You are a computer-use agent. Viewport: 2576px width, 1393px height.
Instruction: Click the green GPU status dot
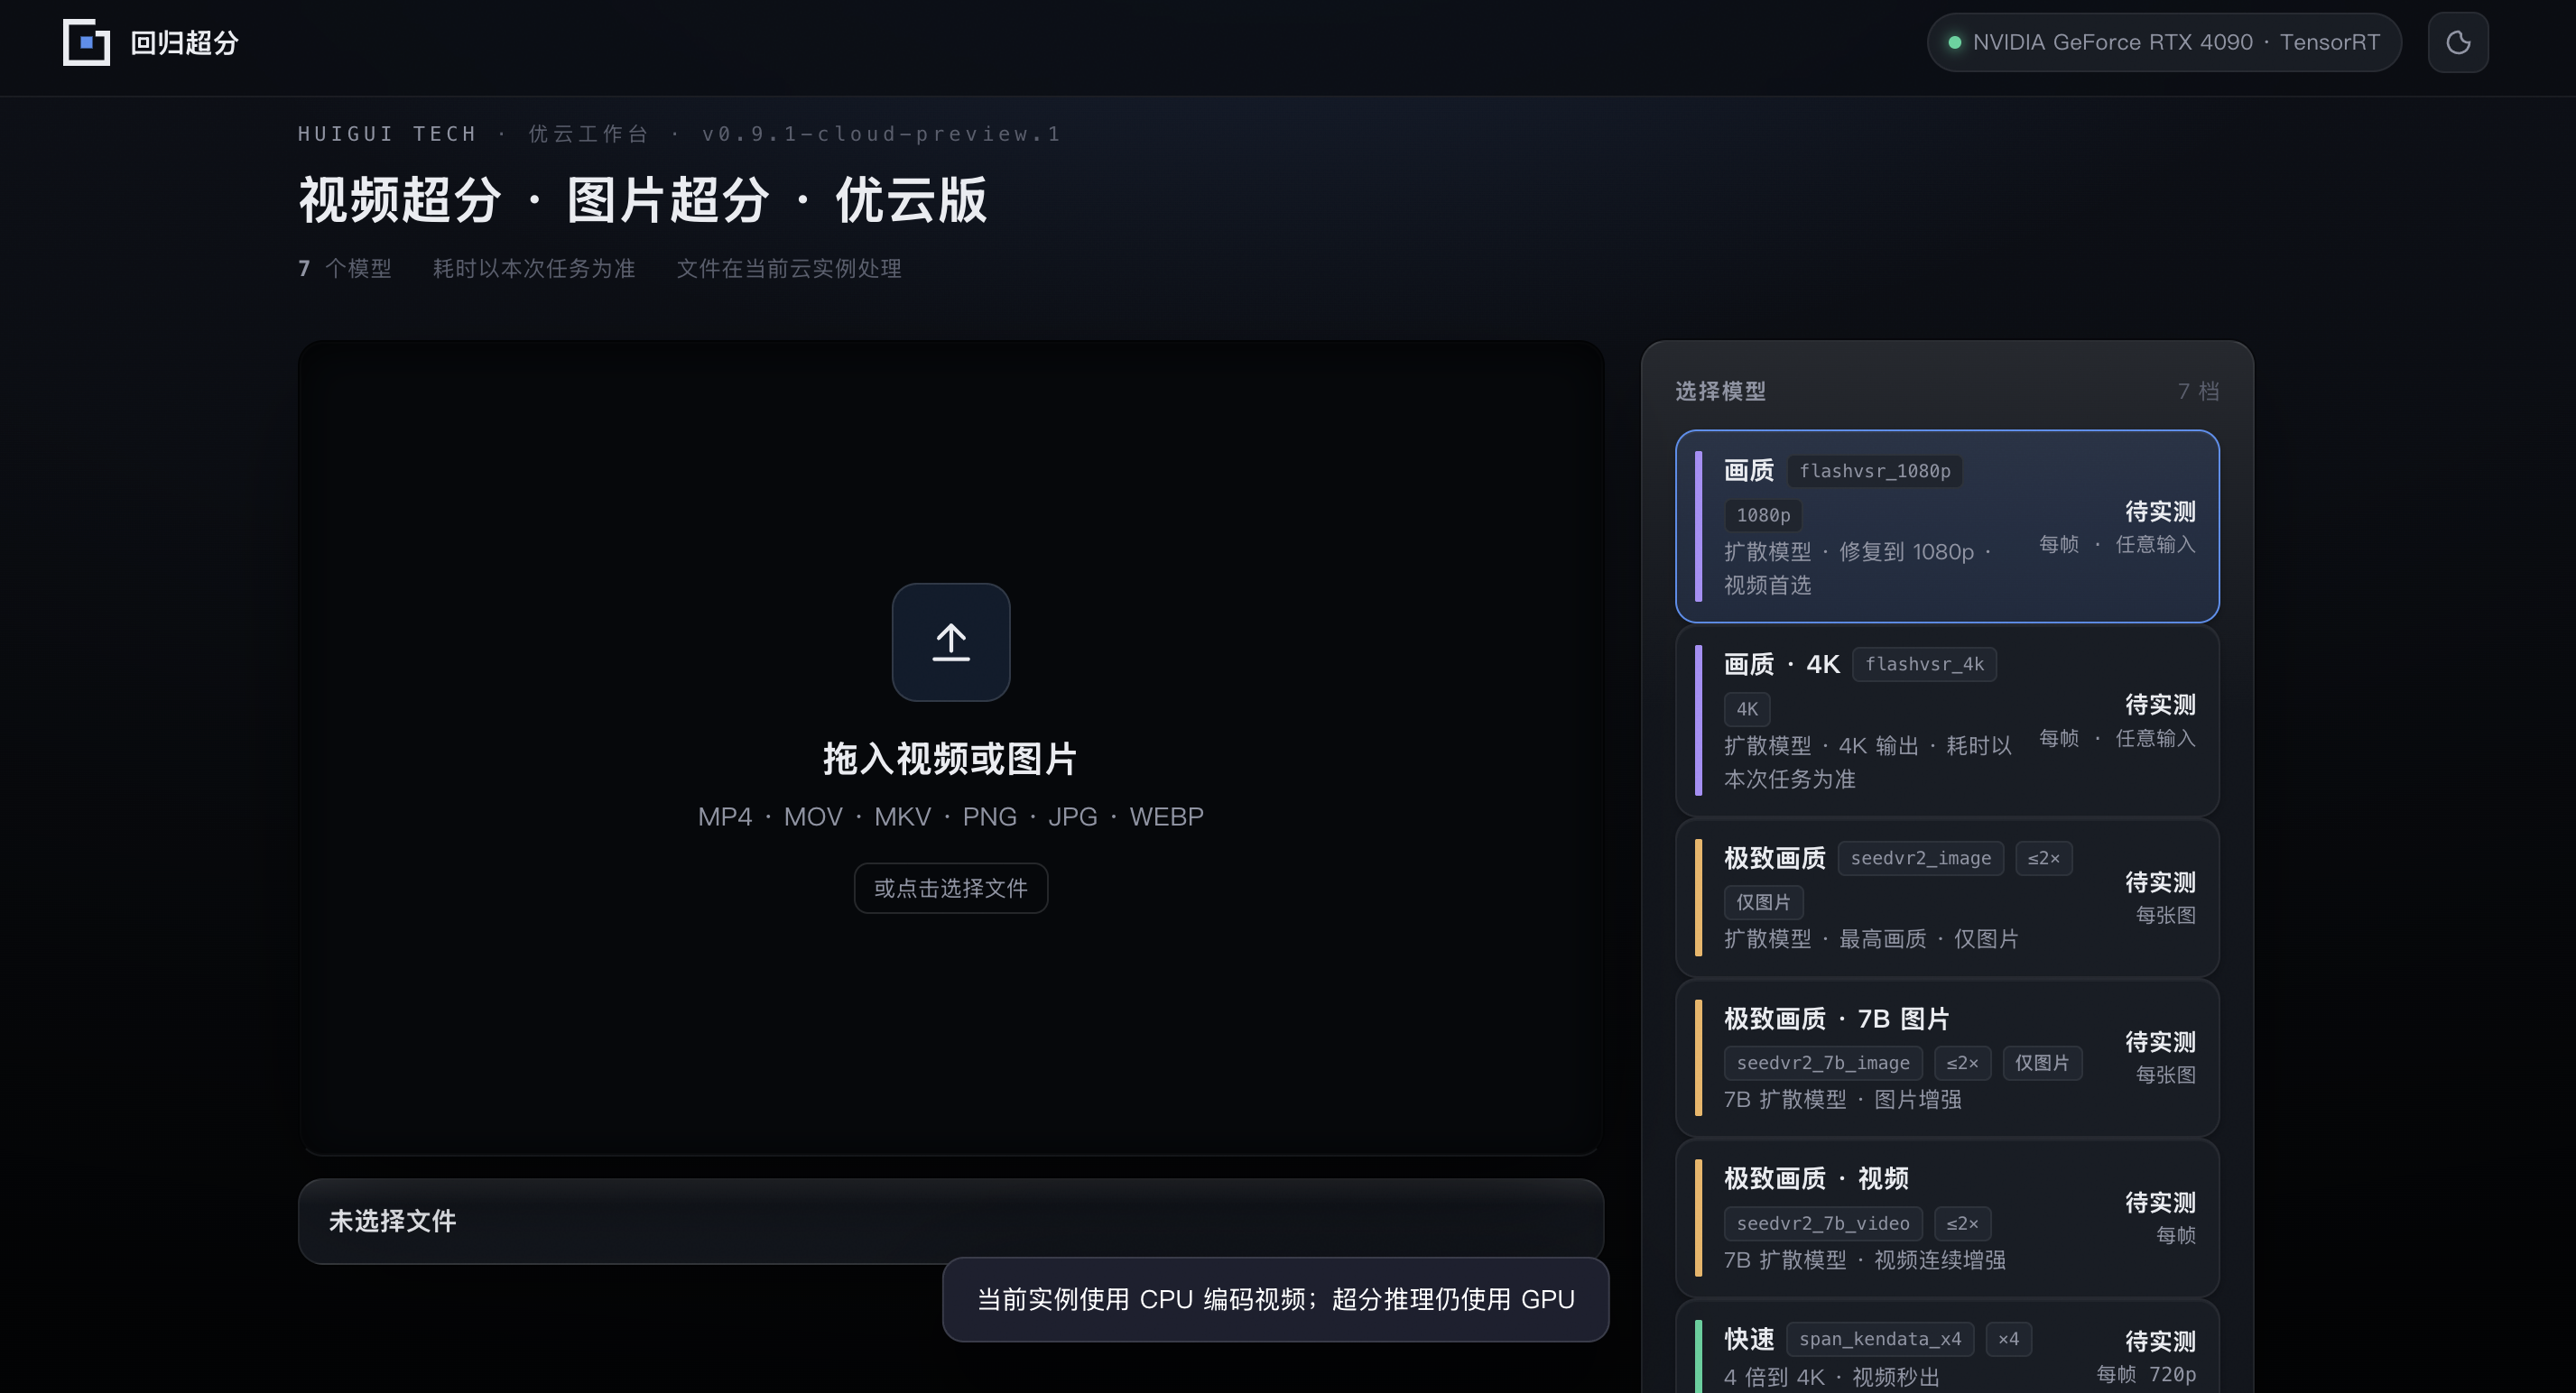coord(1954,42)
